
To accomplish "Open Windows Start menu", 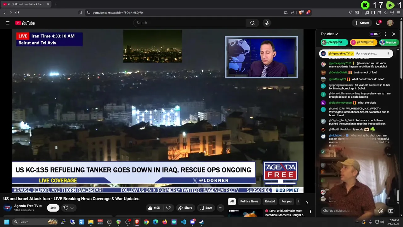I will 7,222.
